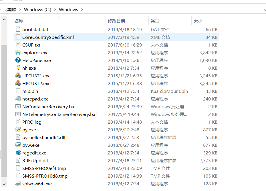266x191 pixels.
Task: Click the mib.bin file icon
Action: coord(18,91)
